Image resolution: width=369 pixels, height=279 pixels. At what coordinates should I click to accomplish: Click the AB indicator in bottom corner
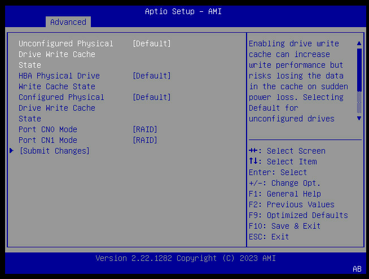pos(357,269)
